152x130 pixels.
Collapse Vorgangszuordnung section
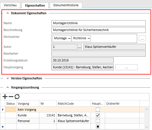(x=8, y=87)
